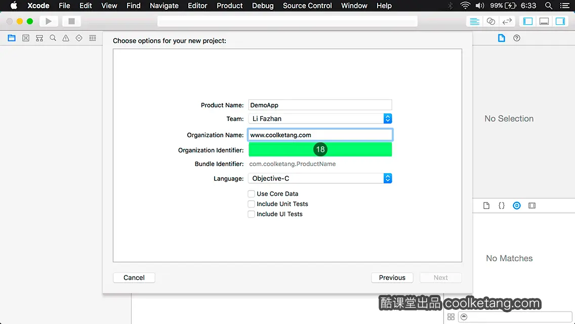
Task: Open the Project navigator
Action: (12, 38)
